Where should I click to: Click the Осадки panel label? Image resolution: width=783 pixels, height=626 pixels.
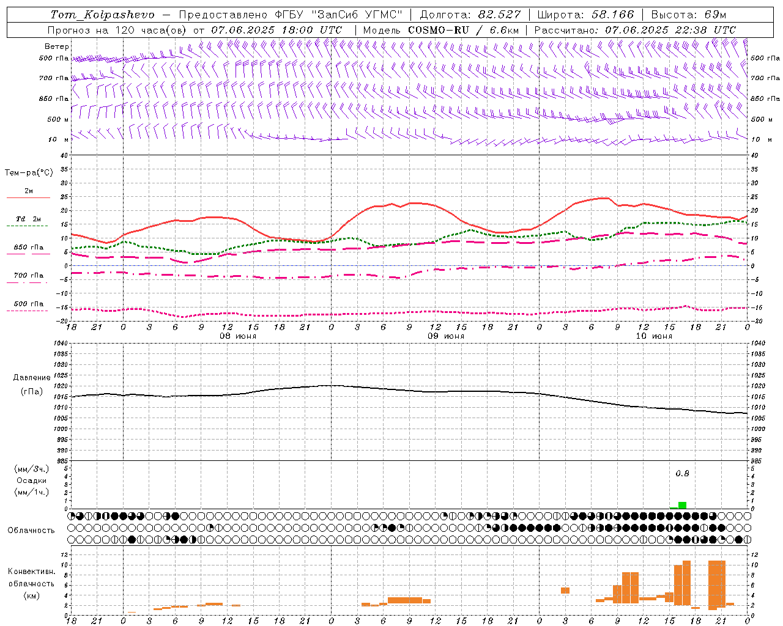click(x=31, y=481)
